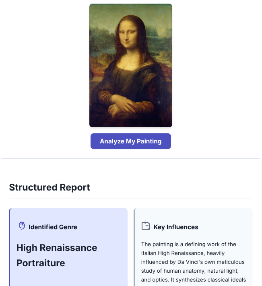262x286 pixels.
Task: Click the Key Influences card icon
Action: (x=146, y=226)
